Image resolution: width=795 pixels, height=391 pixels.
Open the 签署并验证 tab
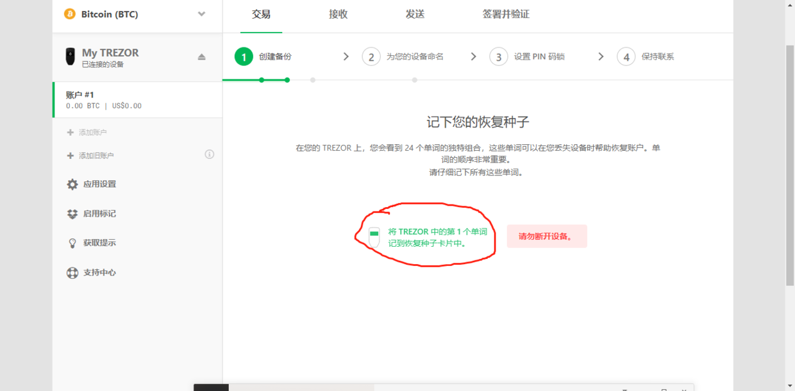[506, 14]
